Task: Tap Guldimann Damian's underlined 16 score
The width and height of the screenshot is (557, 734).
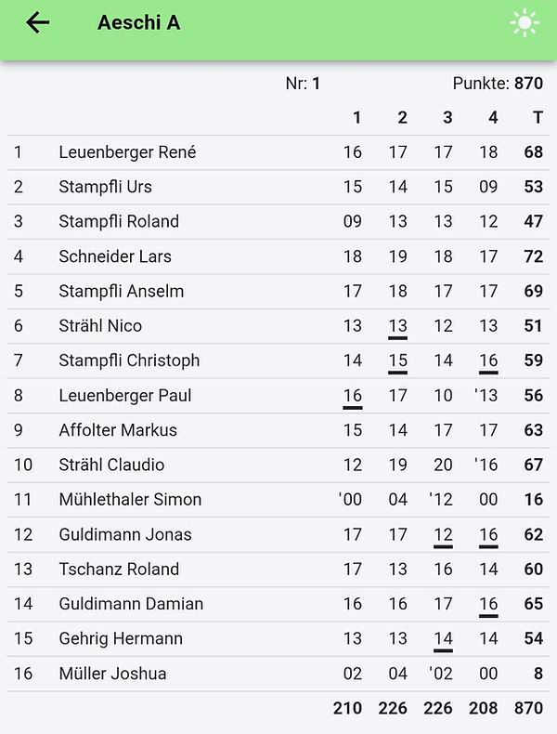Action: [488, 605]
